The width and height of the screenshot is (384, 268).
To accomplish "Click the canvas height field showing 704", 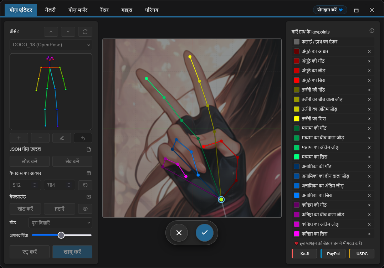I will click(59, 185).
